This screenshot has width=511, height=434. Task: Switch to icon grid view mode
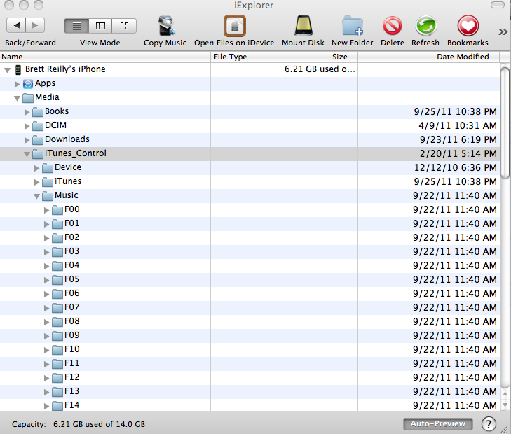(124, 26)
